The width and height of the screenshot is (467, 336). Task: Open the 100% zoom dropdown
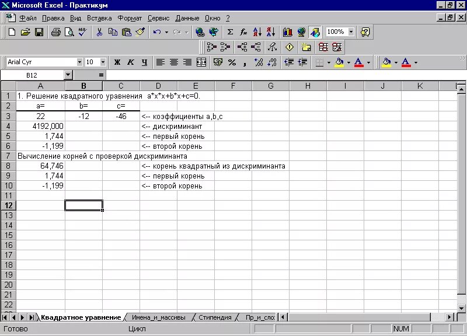pos(351,32)
